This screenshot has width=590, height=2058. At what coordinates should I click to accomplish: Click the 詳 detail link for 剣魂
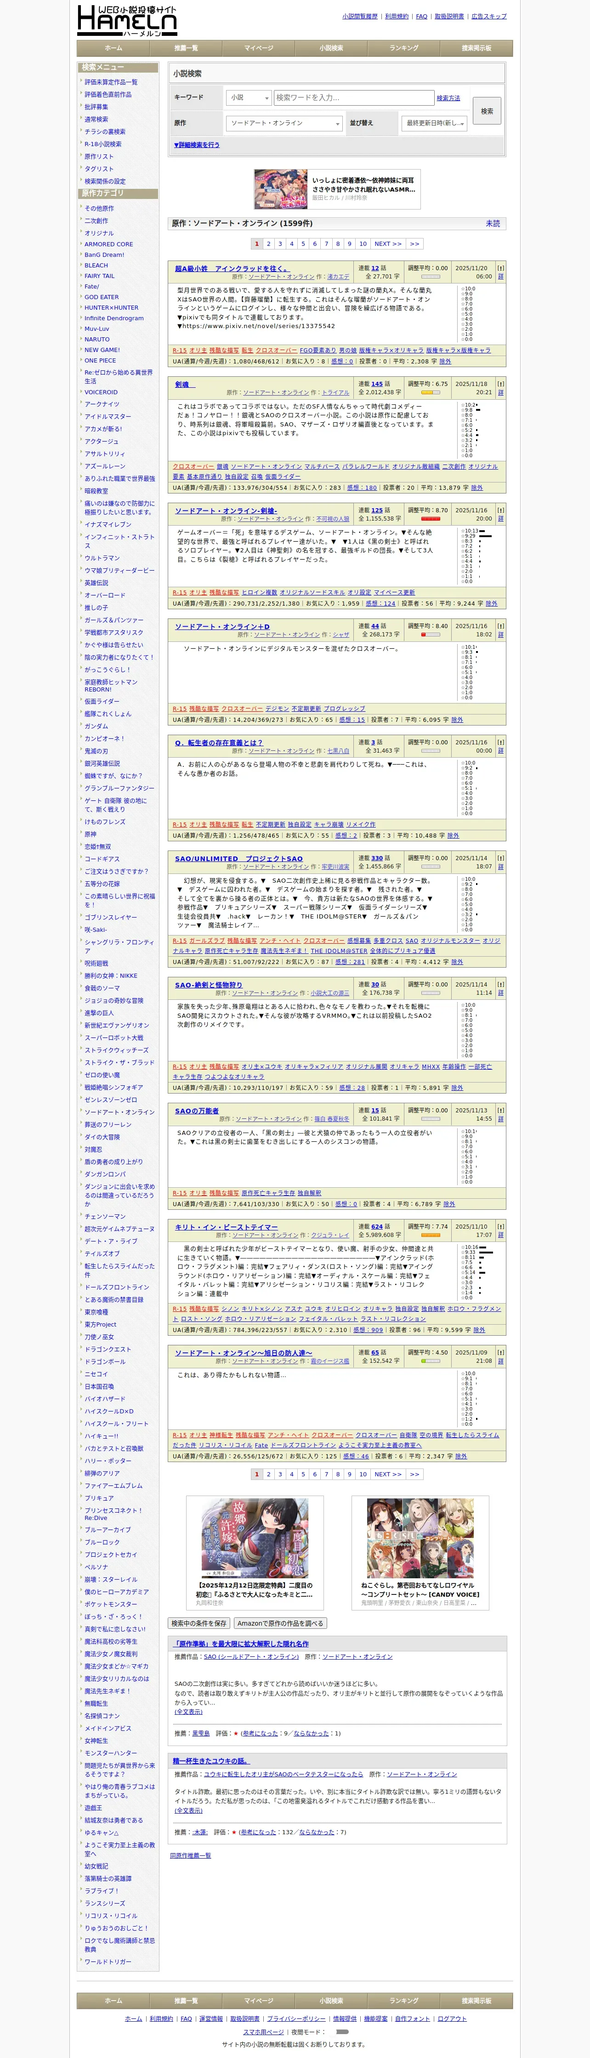point(500,392)
